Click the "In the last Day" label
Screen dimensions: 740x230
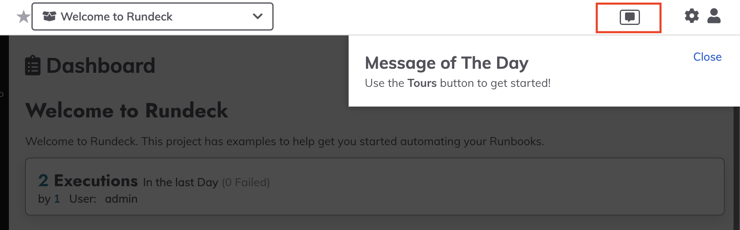coord(180,183)
